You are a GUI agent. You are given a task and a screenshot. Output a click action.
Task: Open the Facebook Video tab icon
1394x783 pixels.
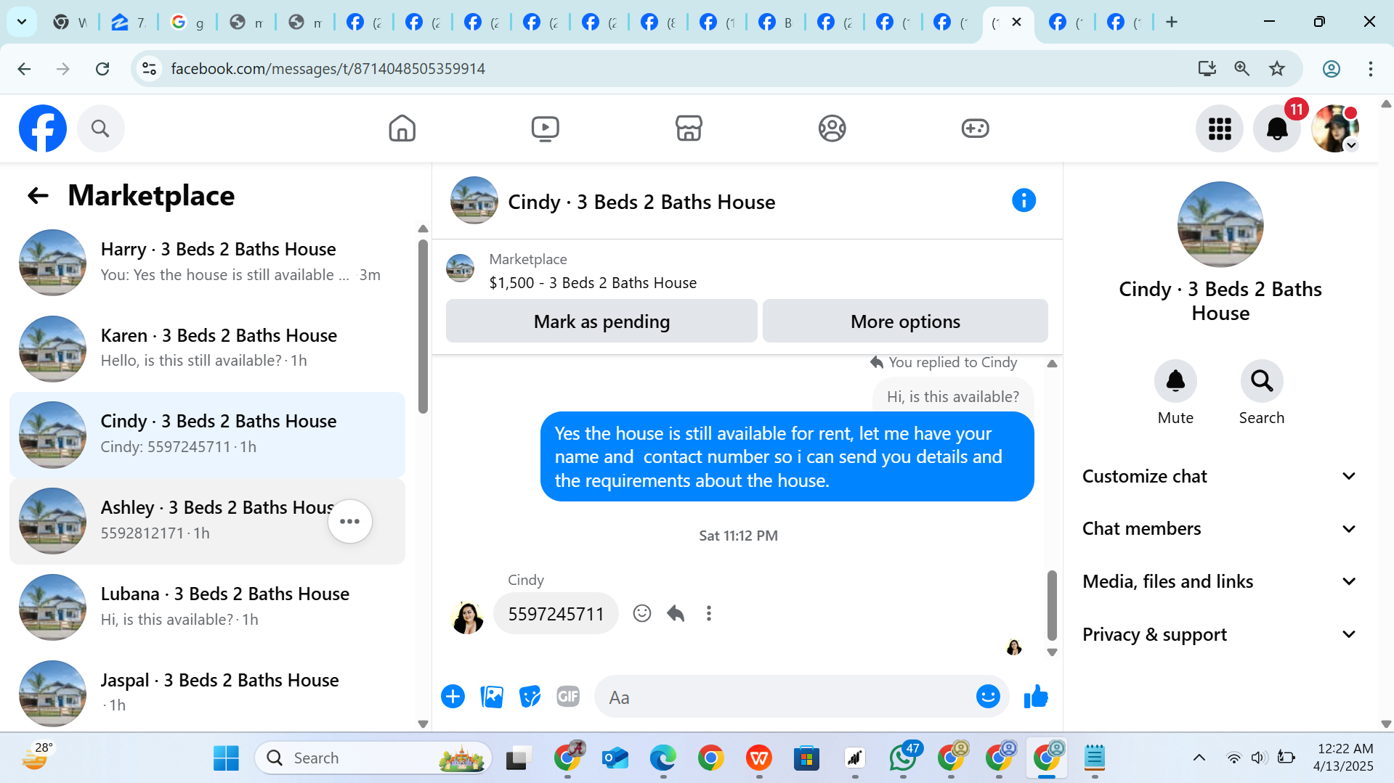(545, 128)
